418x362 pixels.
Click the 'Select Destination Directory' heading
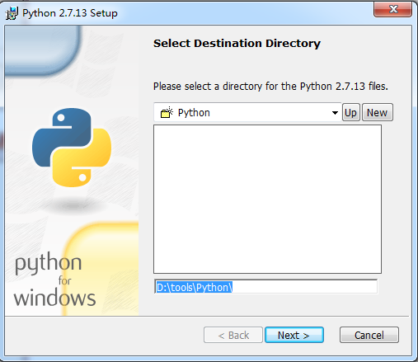pyautogui.click(x=237, y=44)
